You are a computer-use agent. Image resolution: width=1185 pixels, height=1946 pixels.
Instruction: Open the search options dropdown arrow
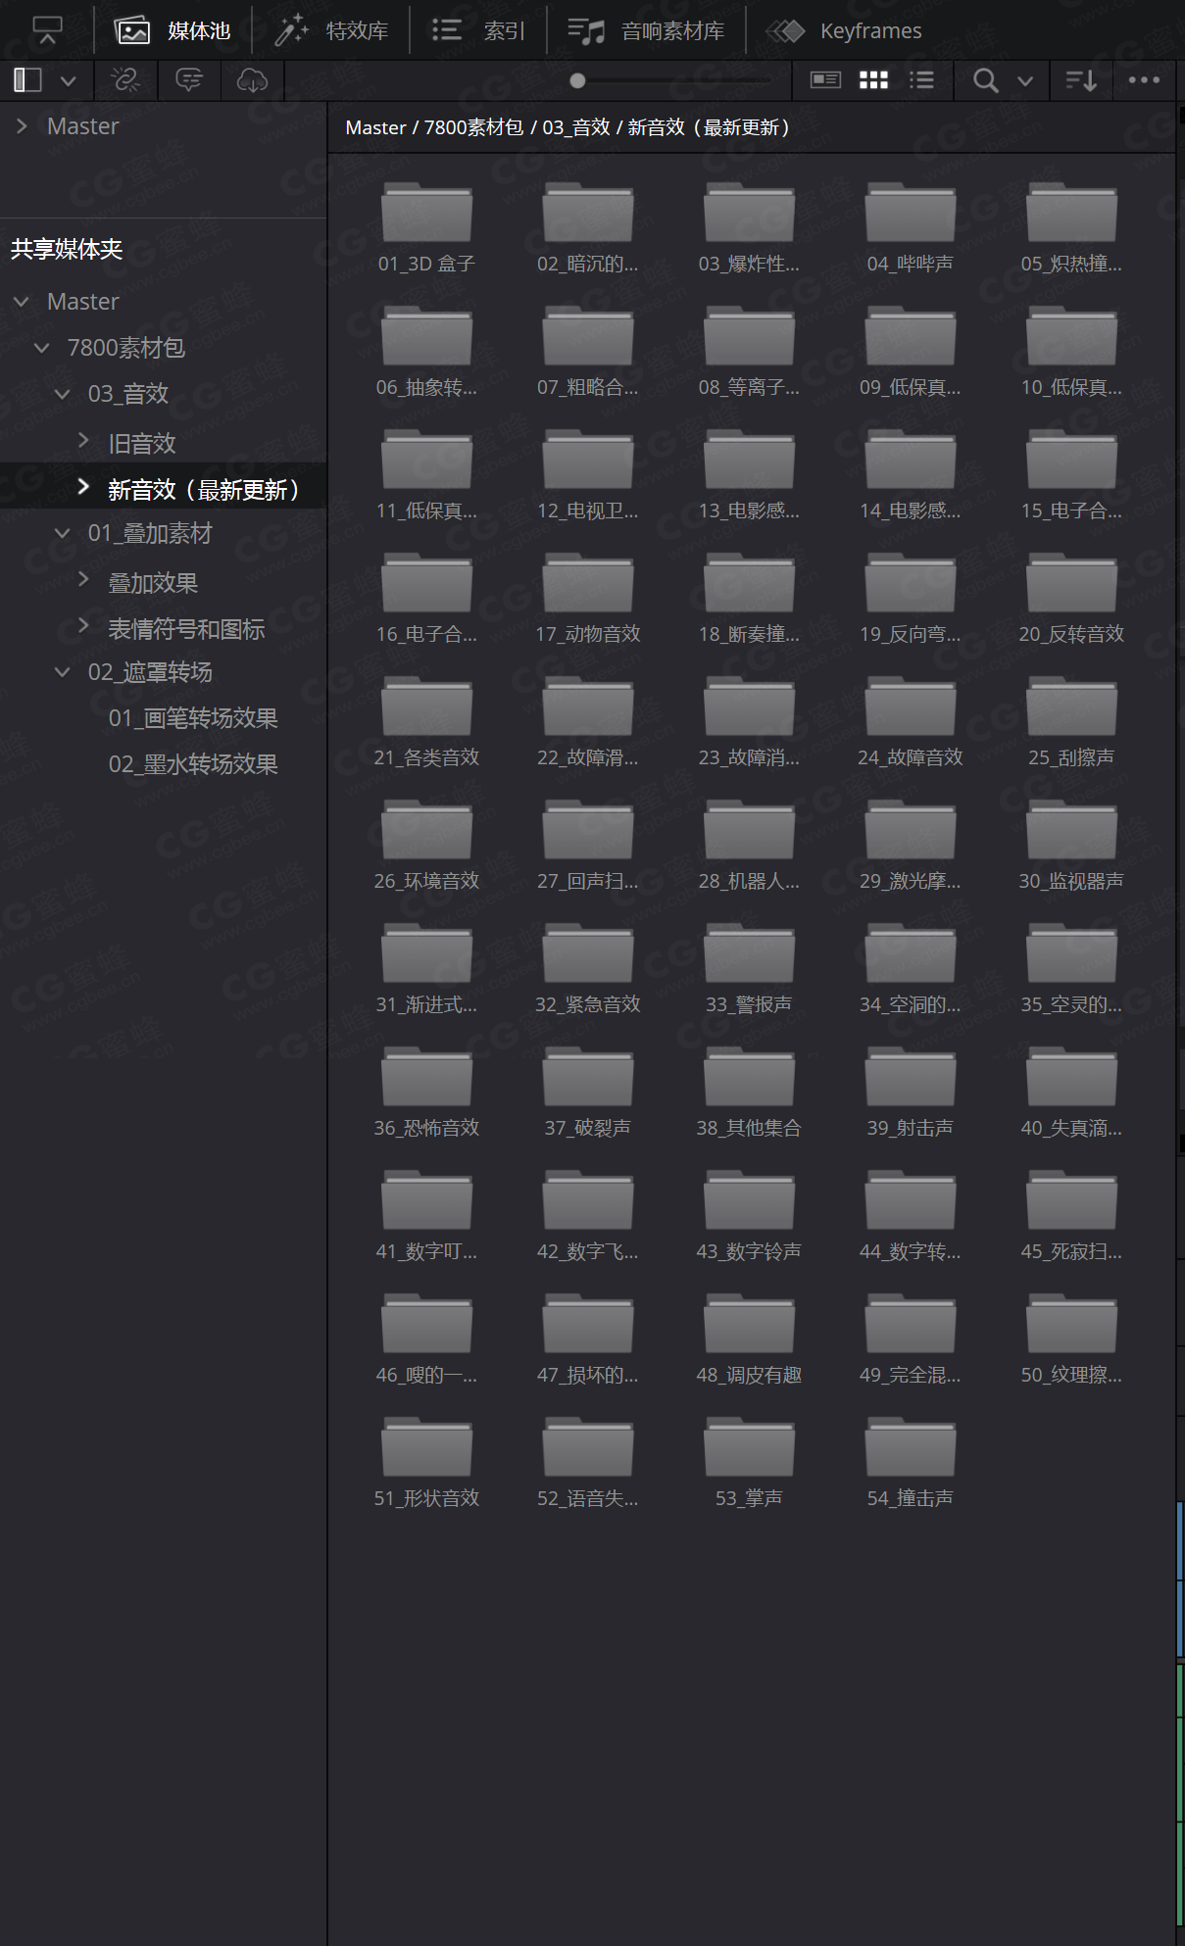pyautogui.click(x=1025, y=80)
